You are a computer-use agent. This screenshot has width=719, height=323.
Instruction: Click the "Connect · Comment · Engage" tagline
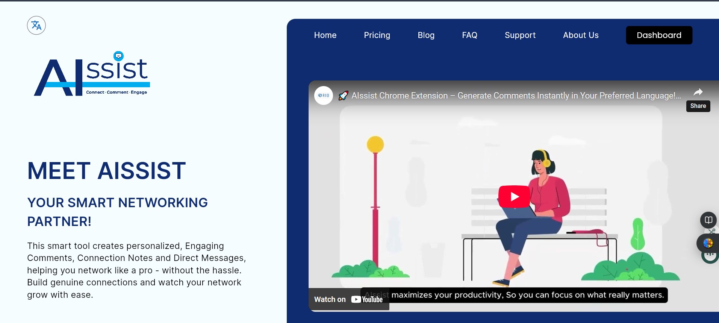pos(117,92)
